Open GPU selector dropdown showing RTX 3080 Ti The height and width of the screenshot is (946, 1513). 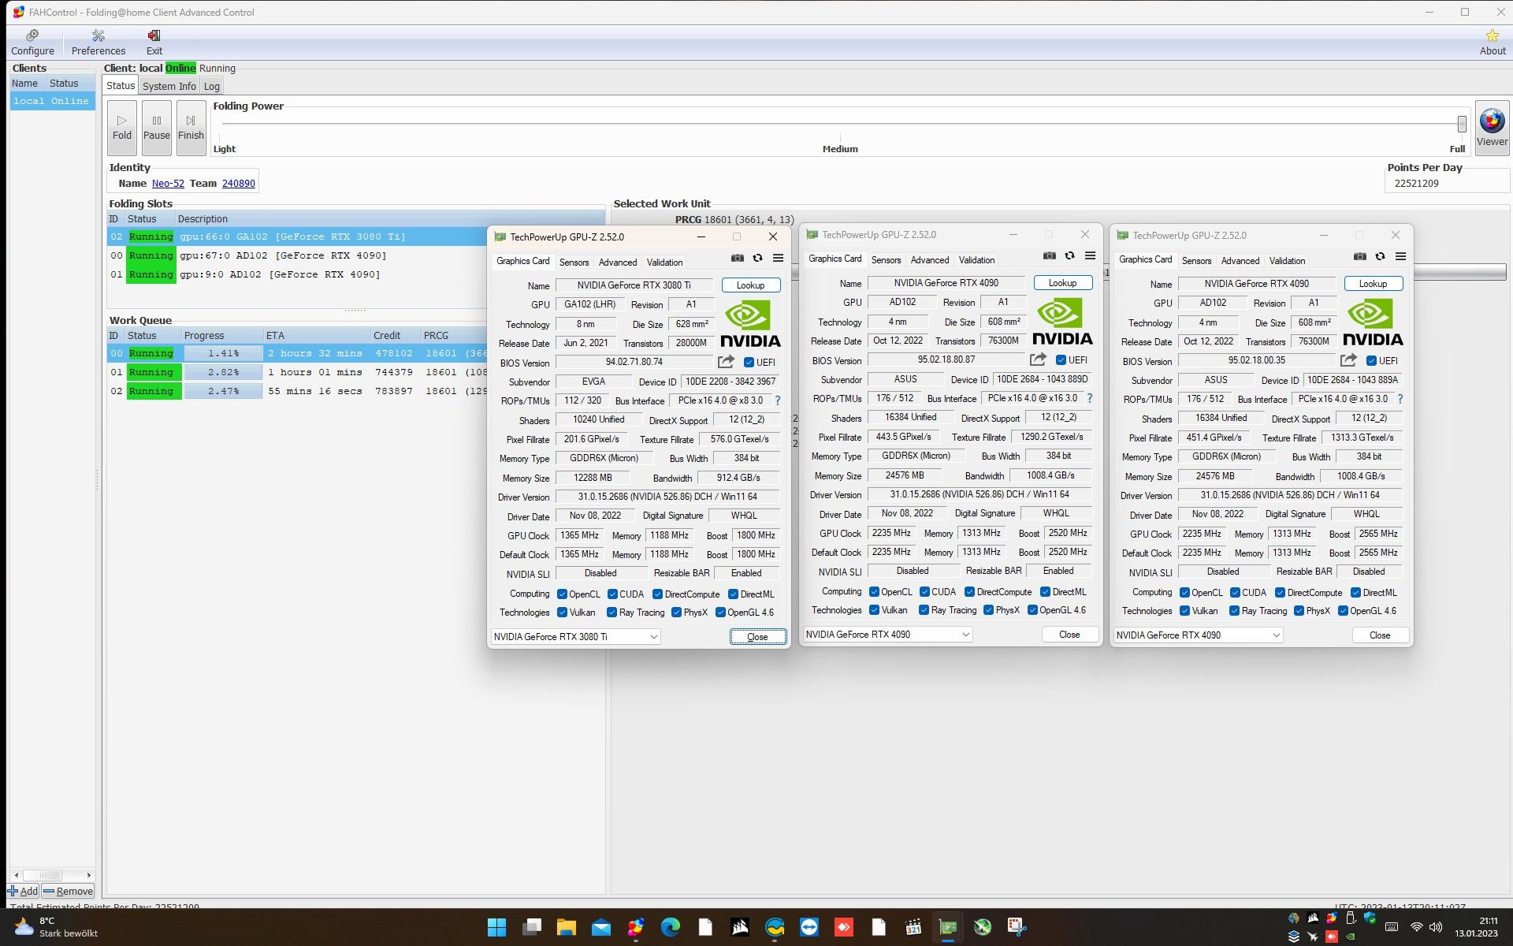tap(576, 637)
